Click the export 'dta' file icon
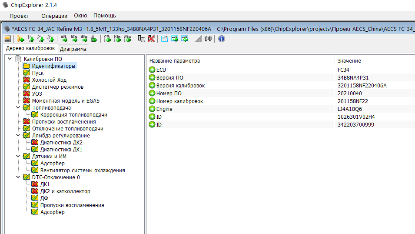Viewport: 415px width, 234px height. coord(84,39)
